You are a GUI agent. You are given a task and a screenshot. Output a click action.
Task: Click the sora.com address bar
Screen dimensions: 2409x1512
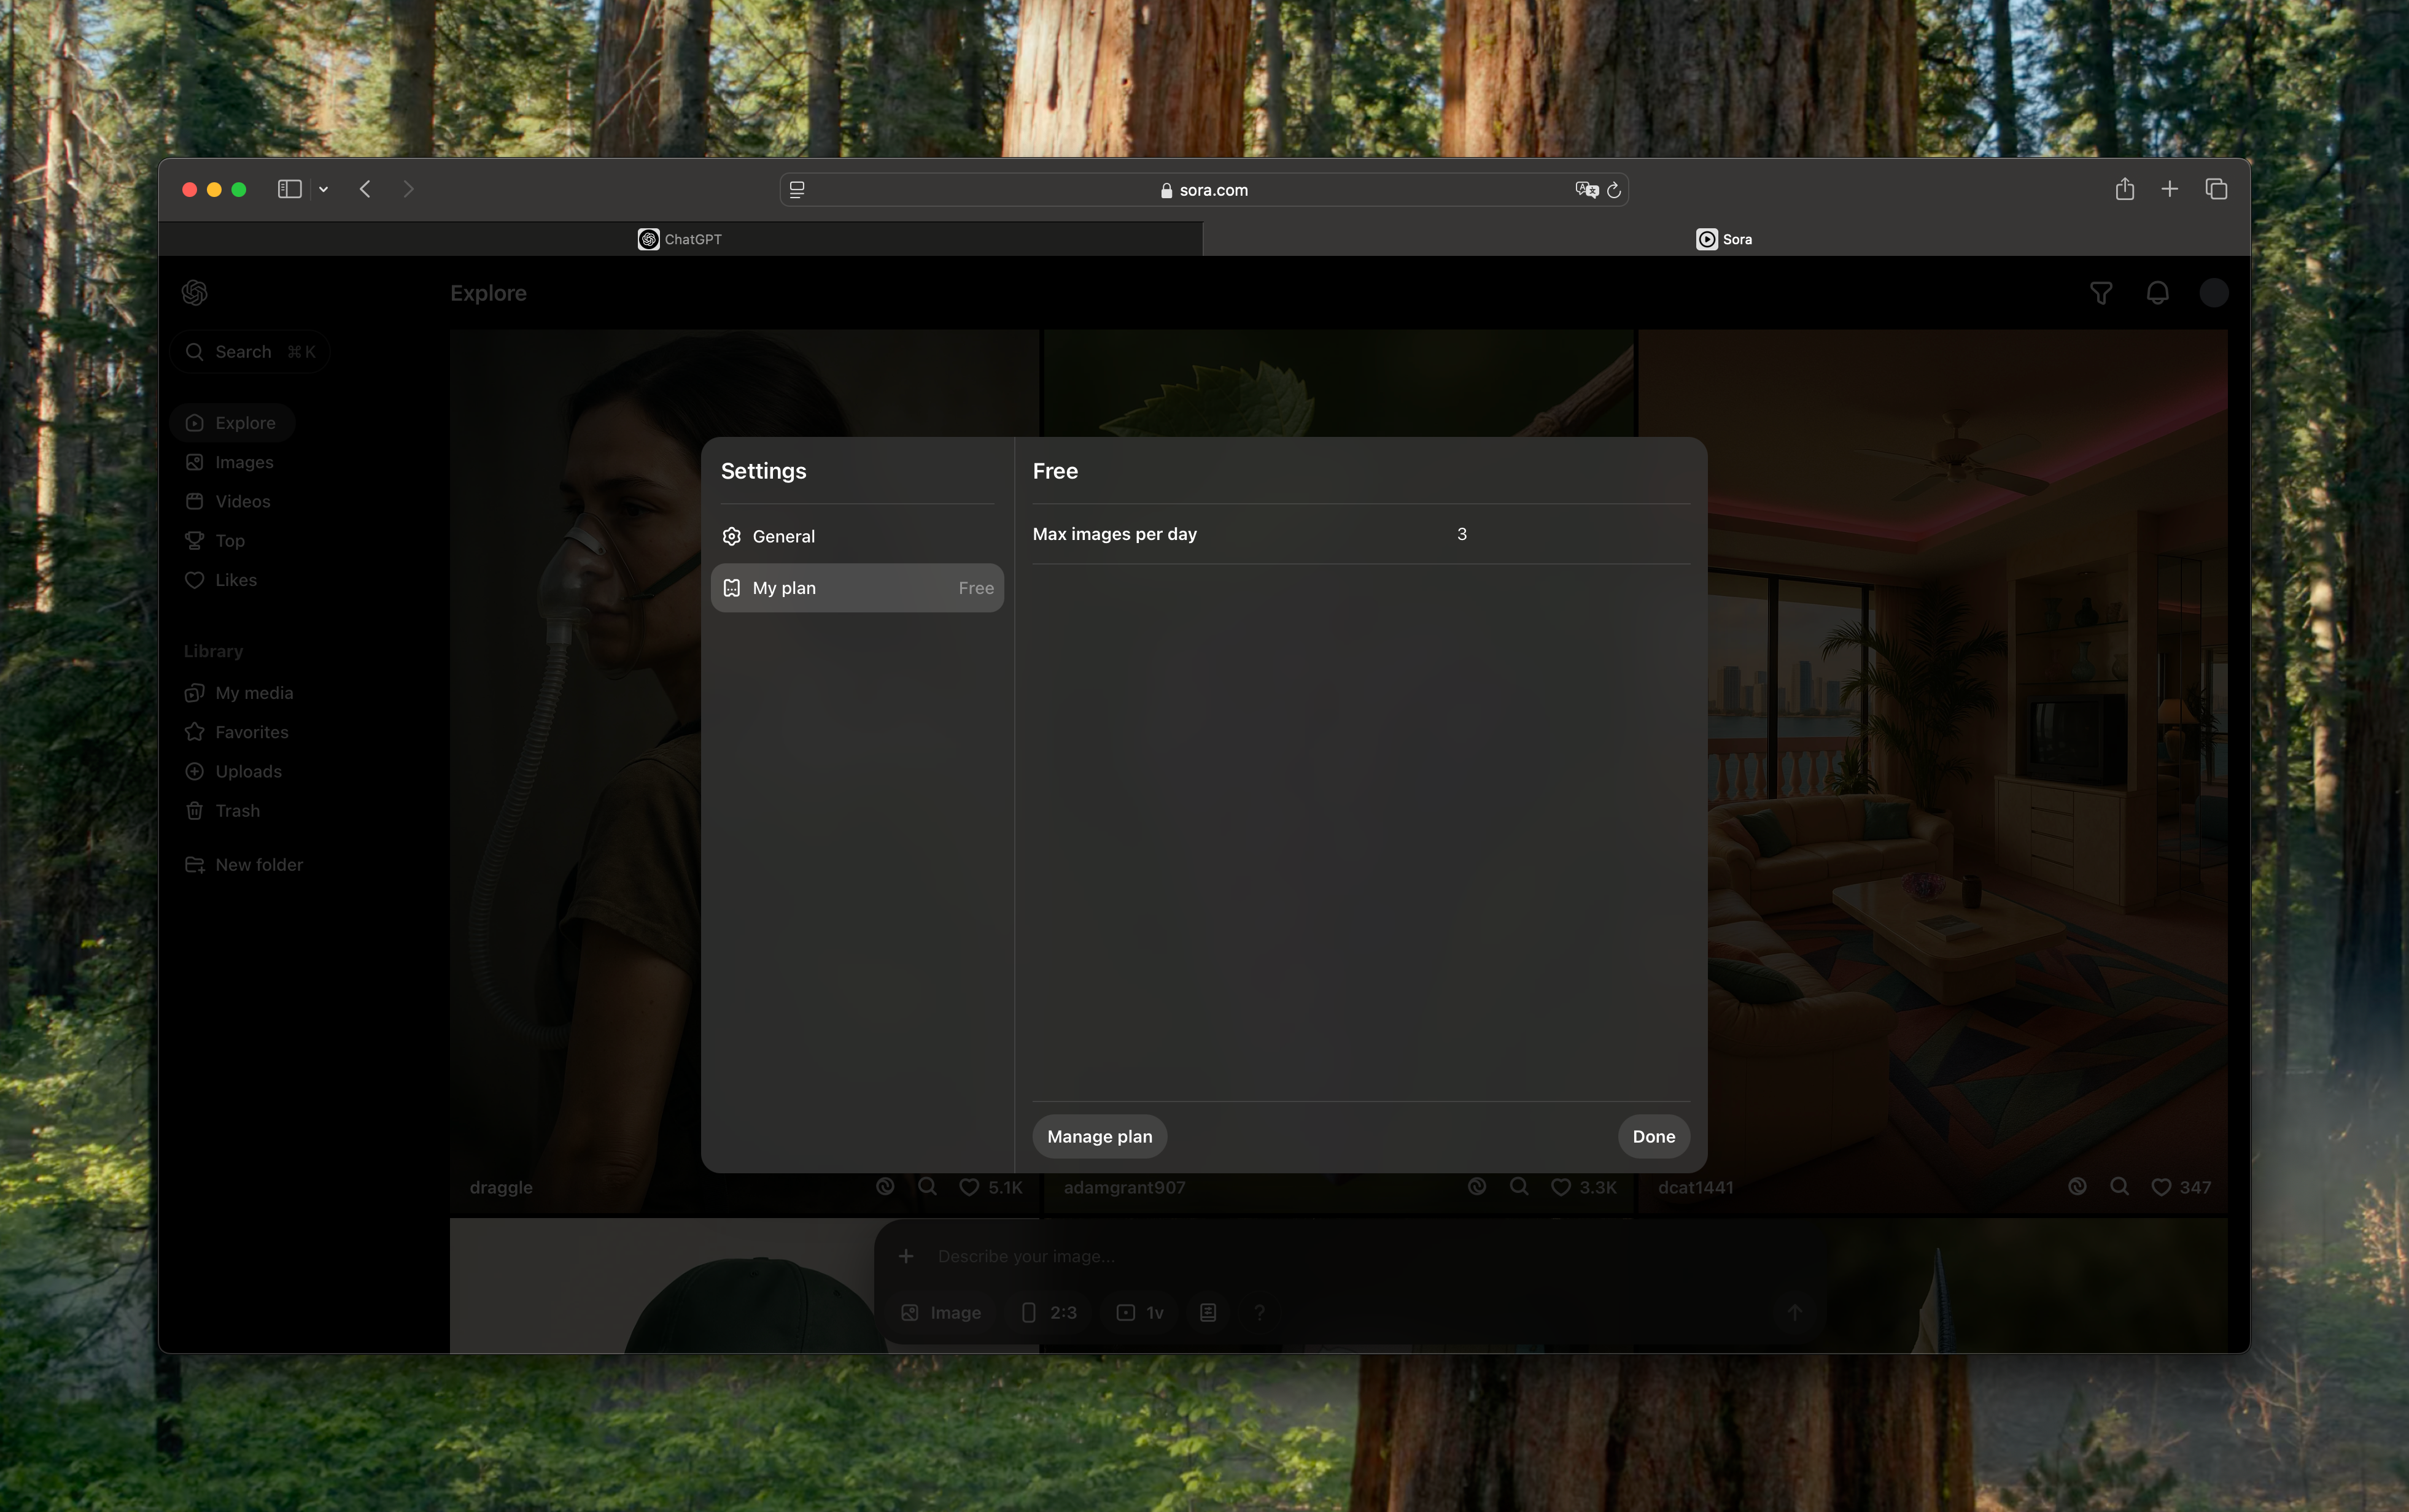[1203, 190]
